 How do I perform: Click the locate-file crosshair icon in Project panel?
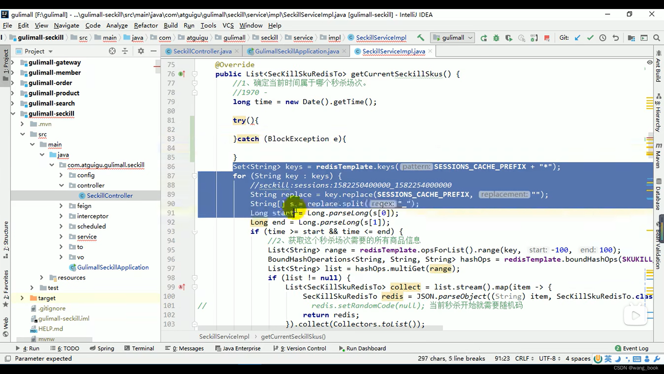click(112, 51)
